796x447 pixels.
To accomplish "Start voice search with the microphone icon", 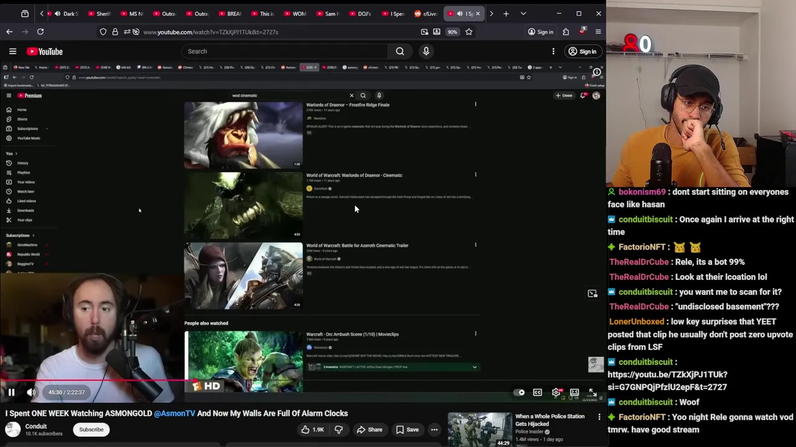I will [426, 52].
